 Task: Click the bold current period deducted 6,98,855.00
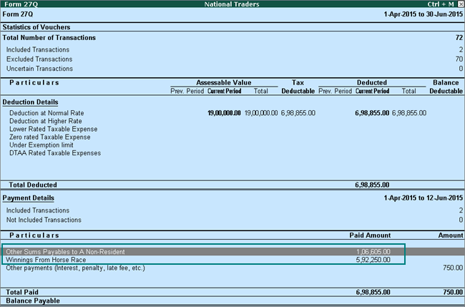coord(372,113)
